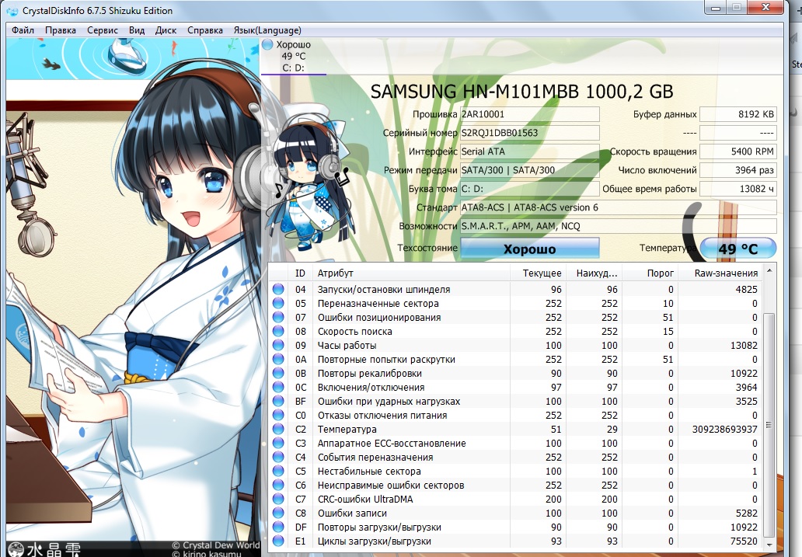Click the attribute list scrollbar thumb
The height and width of the screenshot is (557, 802).
tap(769, 424)
